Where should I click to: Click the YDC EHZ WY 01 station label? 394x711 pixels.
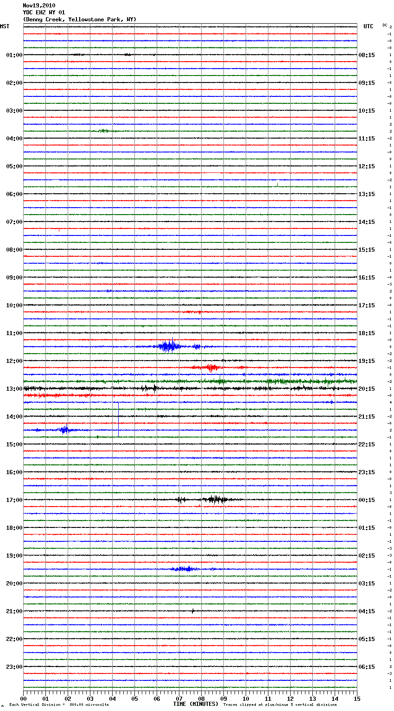(x=44, y=13)
